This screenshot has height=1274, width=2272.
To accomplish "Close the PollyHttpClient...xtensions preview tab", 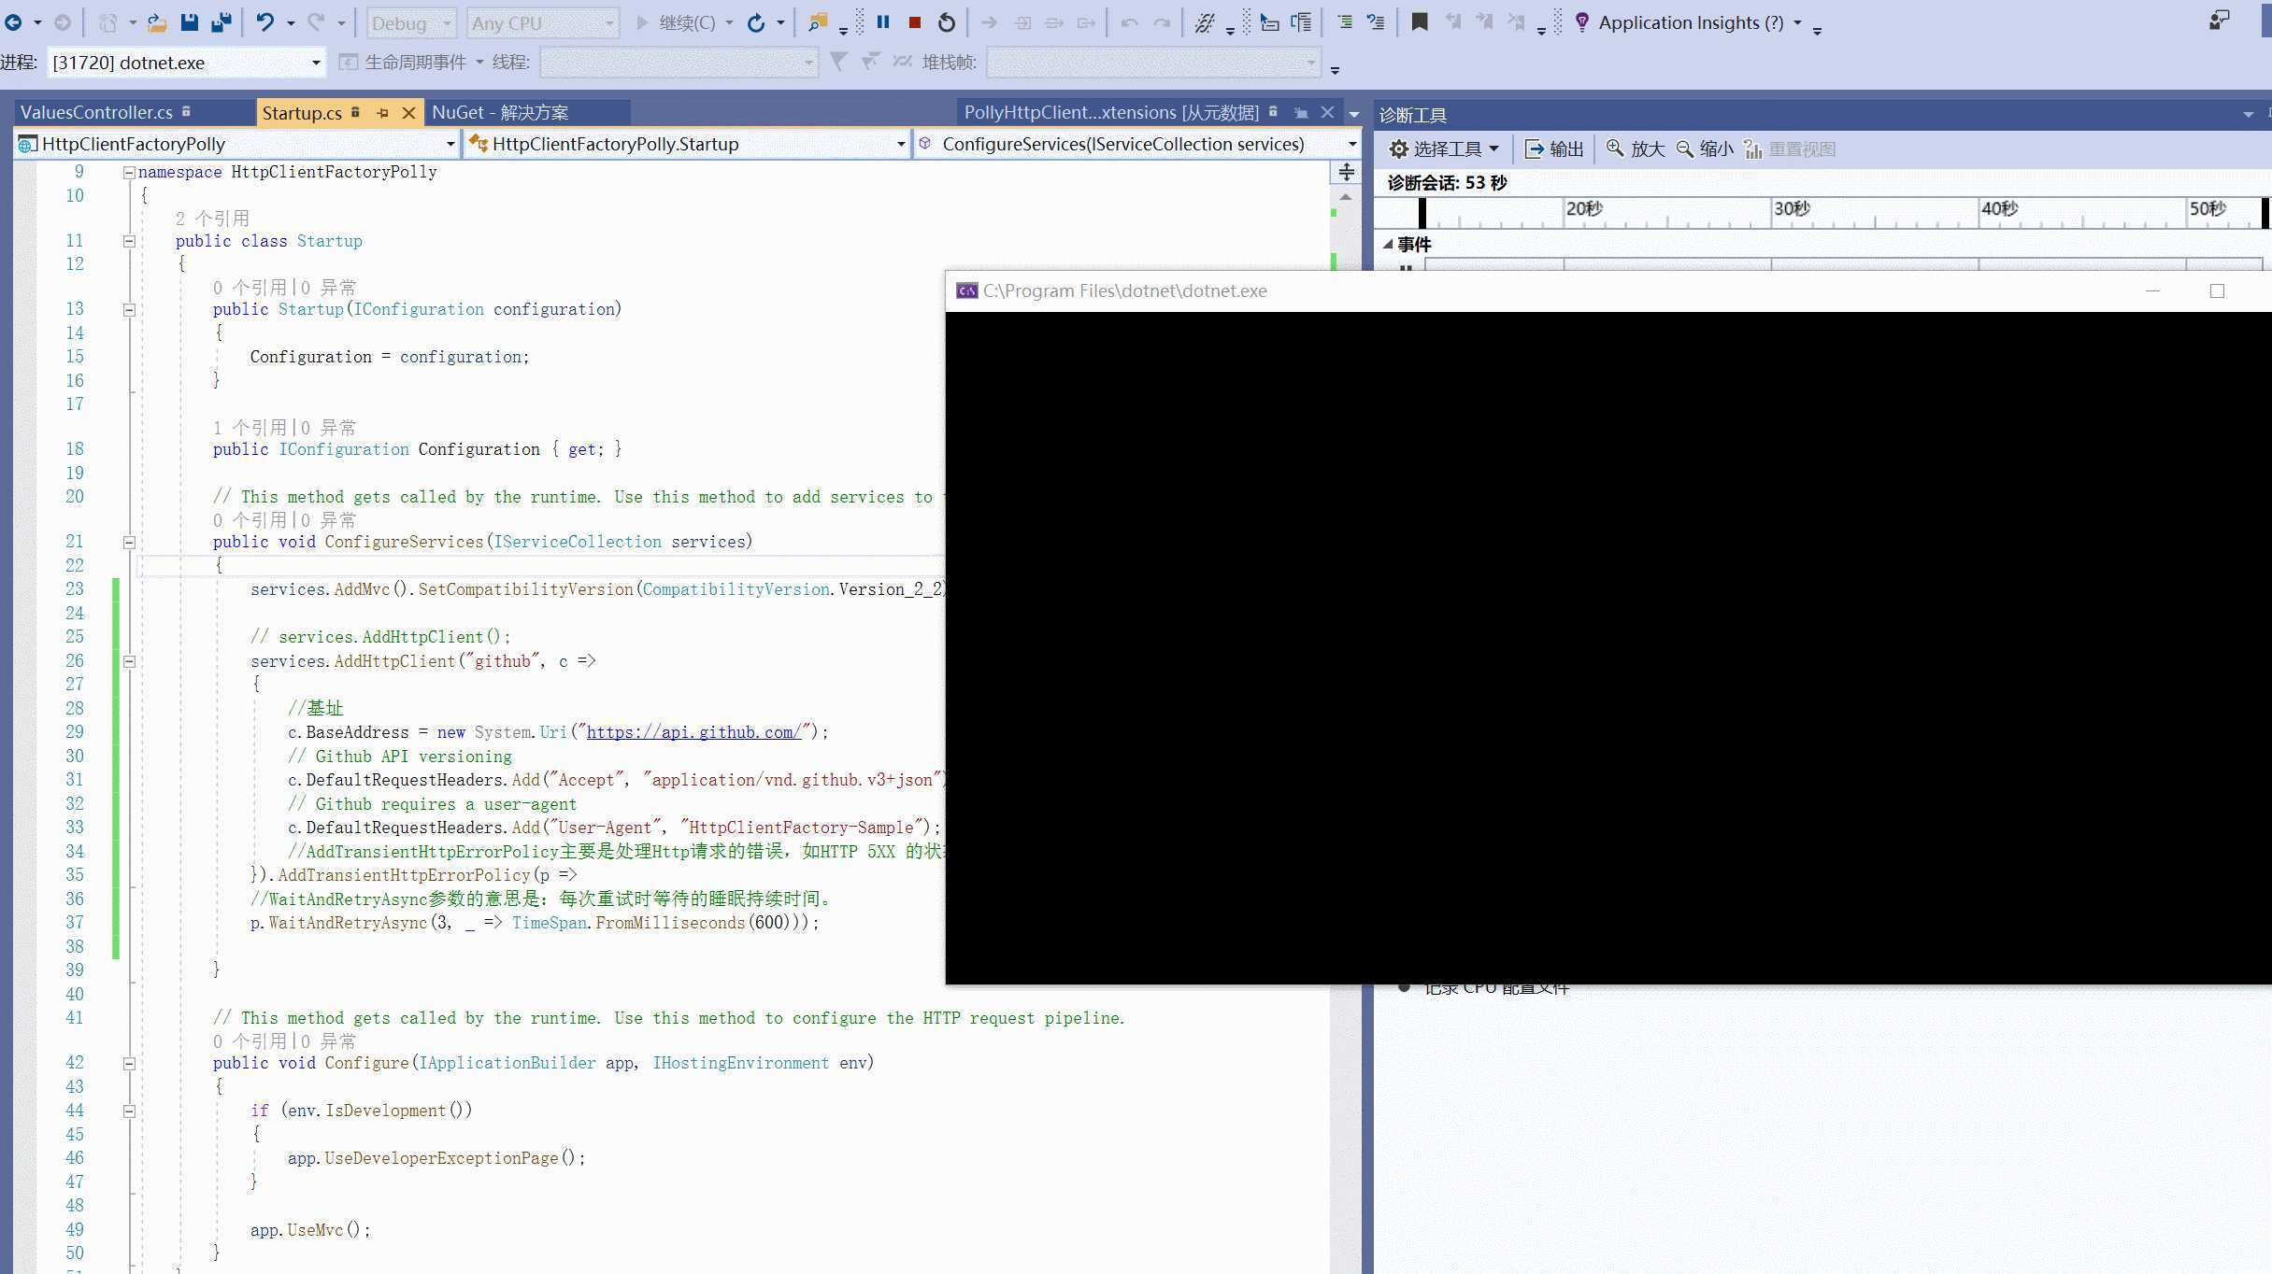I will coord(1327,112).
